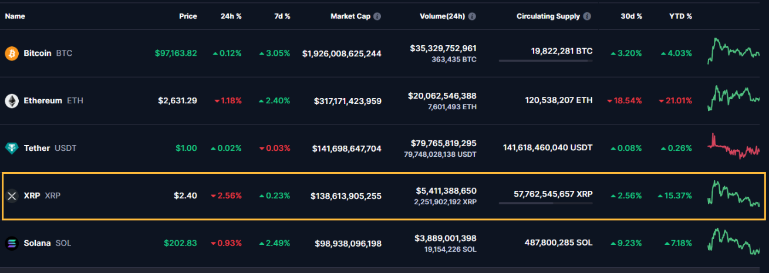Click Ethereum's 24h change 1.18%
Viewport: 769px width, 273px height.
(228, 101)
